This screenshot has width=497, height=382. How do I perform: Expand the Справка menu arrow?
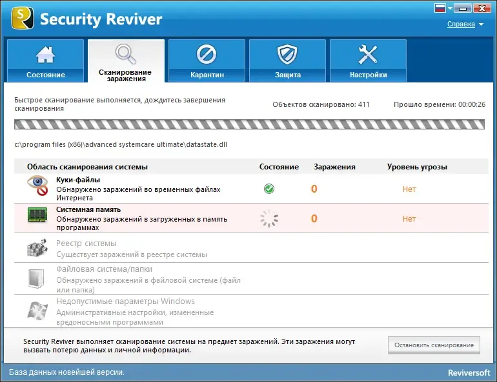(x=481, y=24)
